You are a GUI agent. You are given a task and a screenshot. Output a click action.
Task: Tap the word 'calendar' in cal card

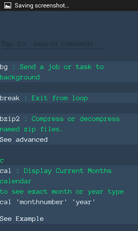click(16, 181)
